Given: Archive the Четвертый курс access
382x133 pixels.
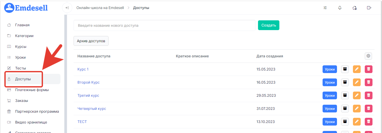Looking at the screenshot, I should pos(345,109).
